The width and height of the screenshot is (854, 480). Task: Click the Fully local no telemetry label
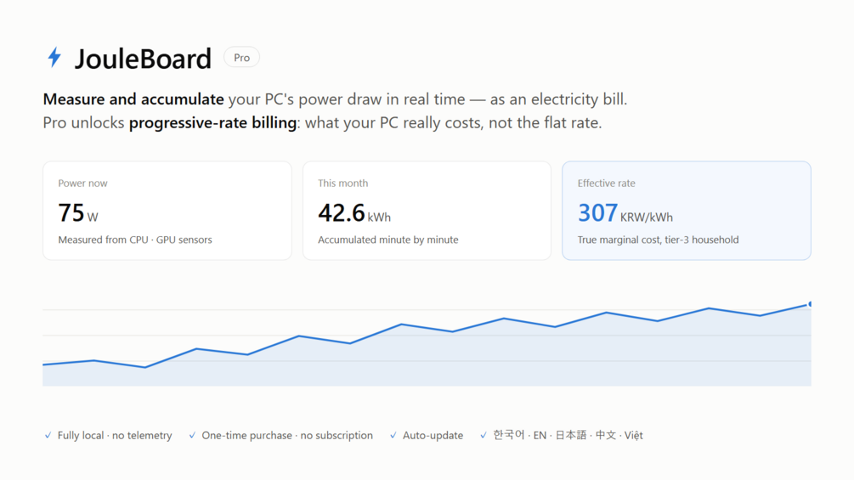coord(115,435)
